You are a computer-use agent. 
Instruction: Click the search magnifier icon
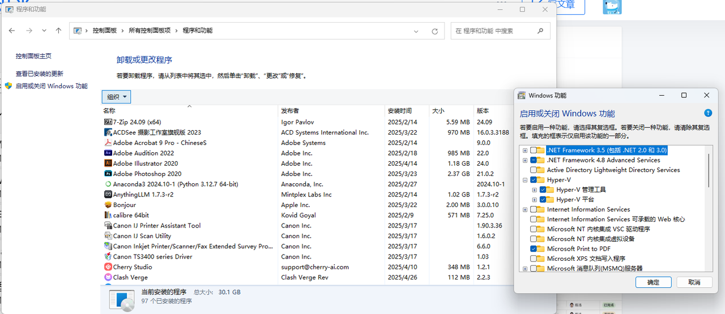(540, 31)
